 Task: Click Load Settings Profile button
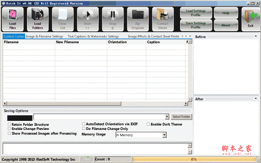pos(196,13)
